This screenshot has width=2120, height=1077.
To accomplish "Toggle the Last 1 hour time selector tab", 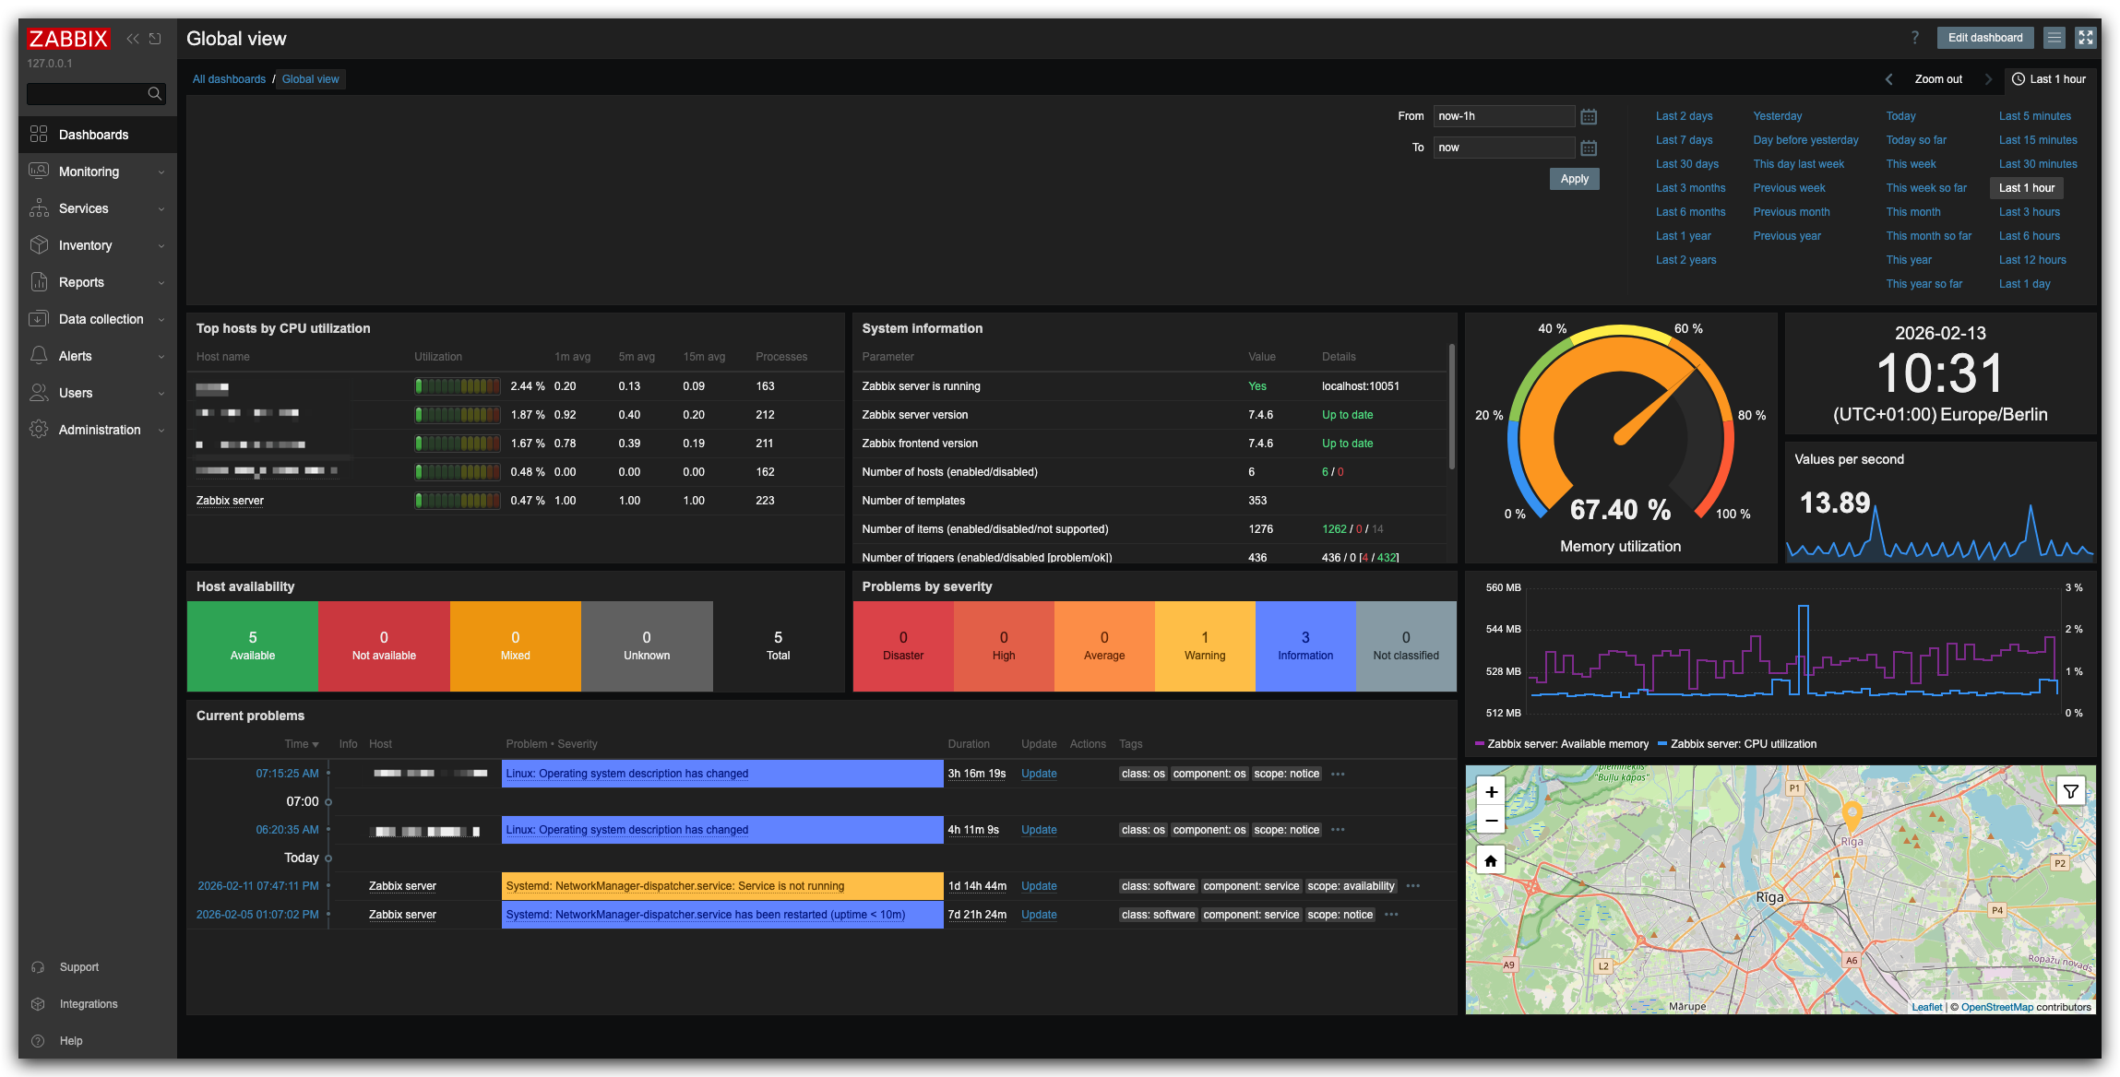I will pos(2048,79).
